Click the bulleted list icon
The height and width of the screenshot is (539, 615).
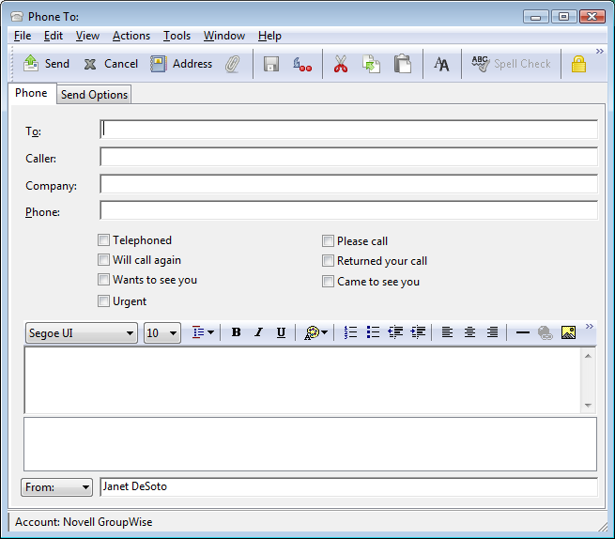(373, 332)
